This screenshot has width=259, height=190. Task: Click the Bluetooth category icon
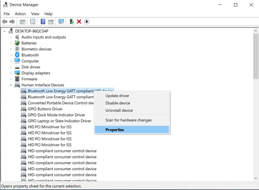[x=17, y=55]
